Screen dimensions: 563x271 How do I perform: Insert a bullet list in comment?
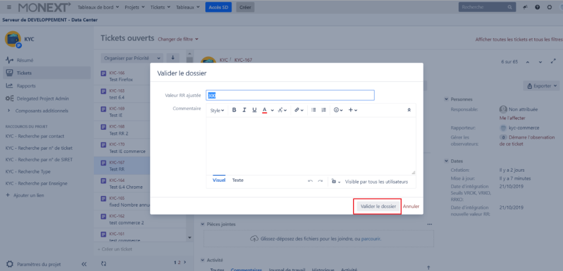coord(314,110)
